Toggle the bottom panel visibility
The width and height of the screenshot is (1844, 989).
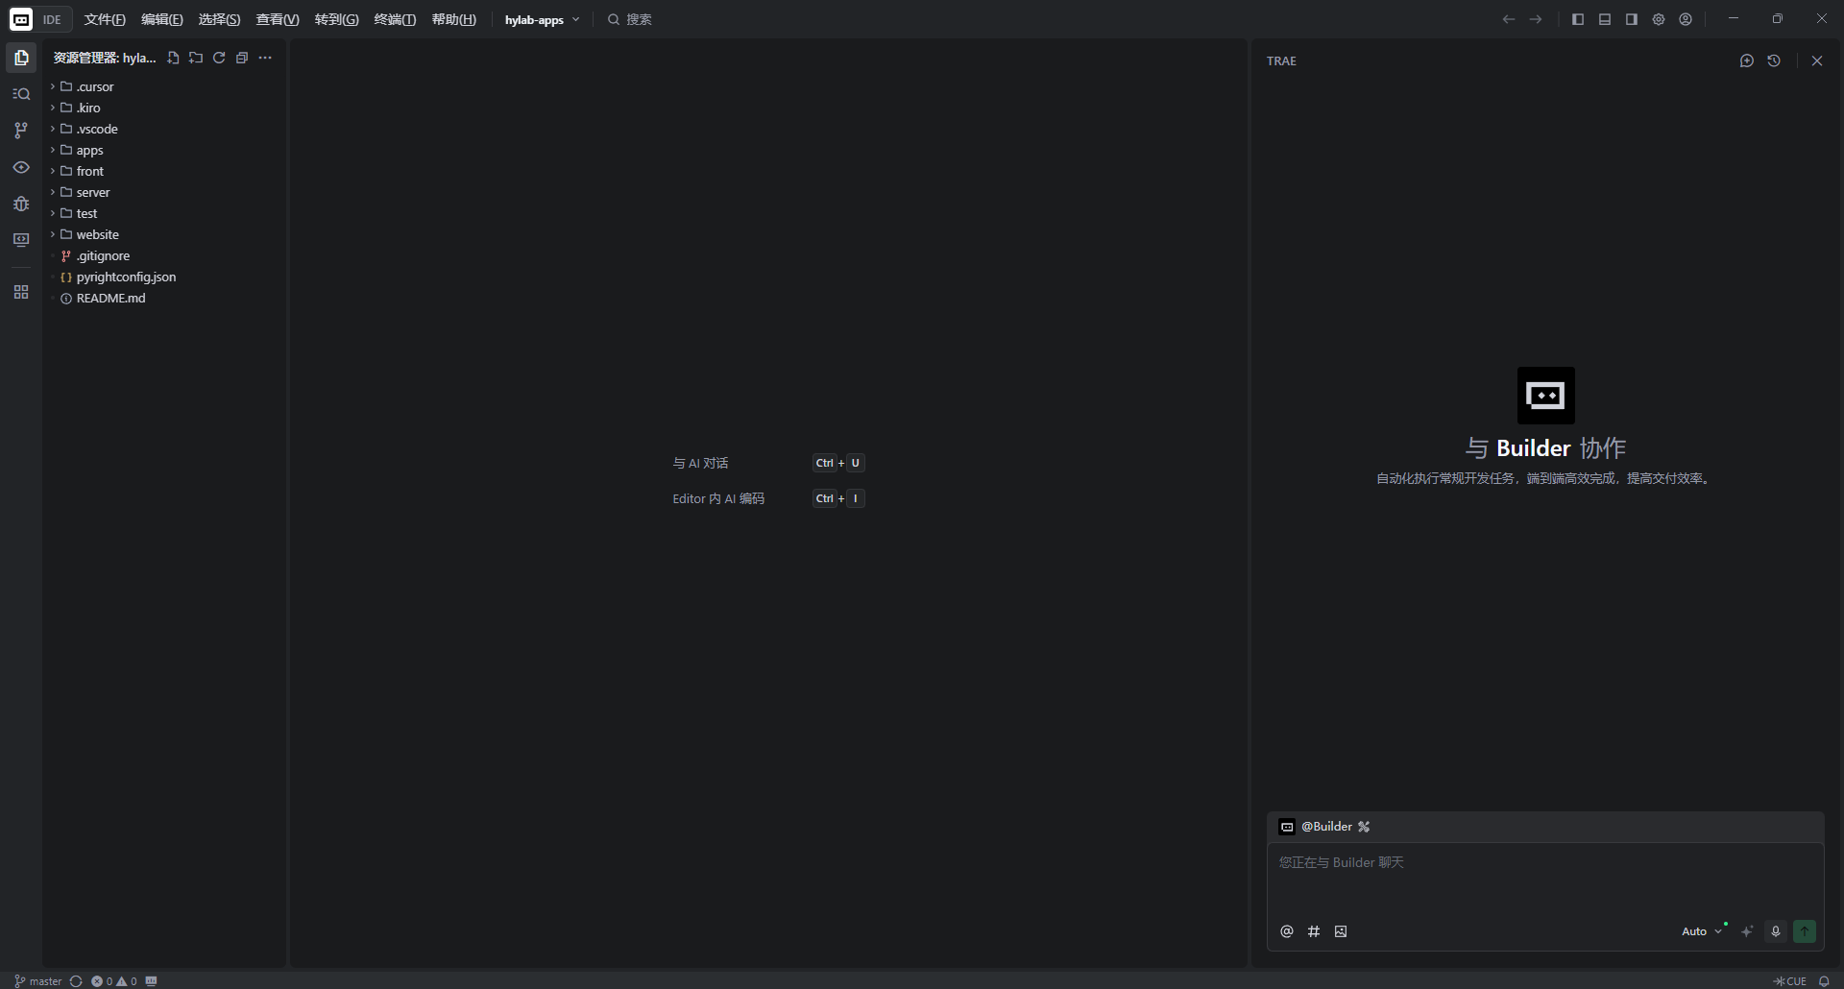click(x=1604, y=18)
